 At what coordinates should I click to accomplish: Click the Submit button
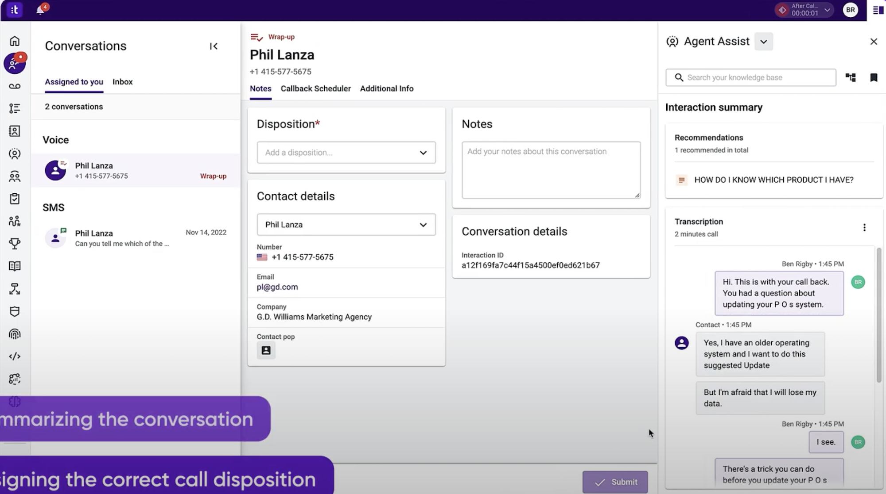615,482
